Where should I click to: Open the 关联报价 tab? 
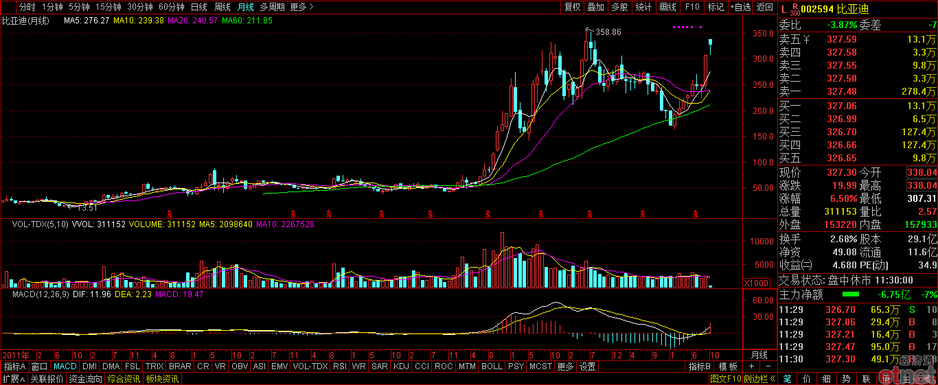47,379
